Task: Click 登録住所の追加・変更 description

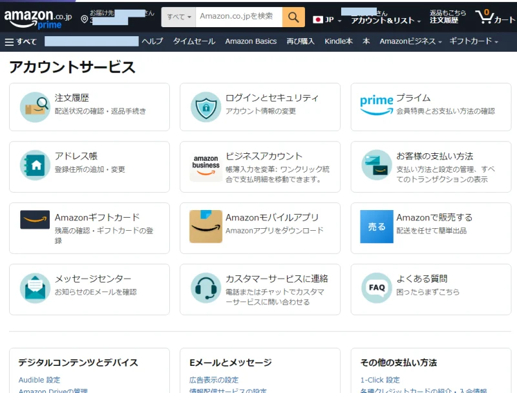Action: point(90,169)
